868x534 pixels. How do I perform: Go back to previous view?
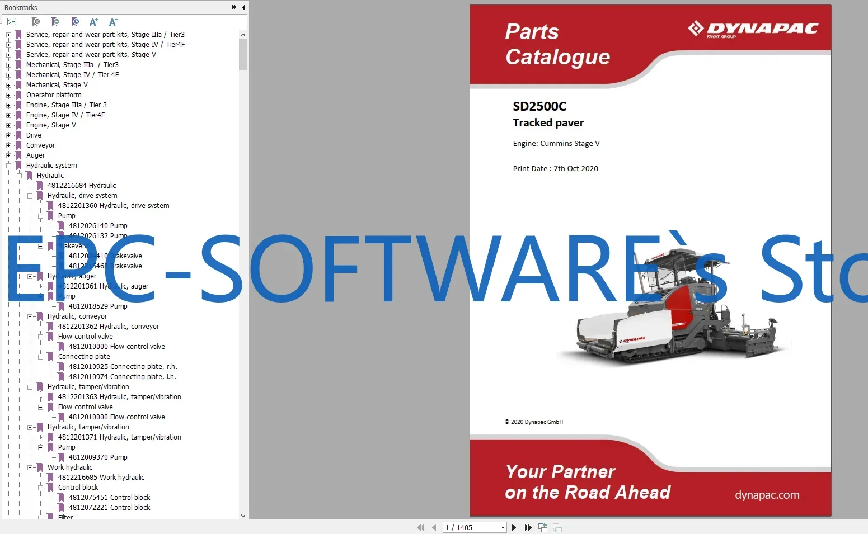[x=542, y=527]
